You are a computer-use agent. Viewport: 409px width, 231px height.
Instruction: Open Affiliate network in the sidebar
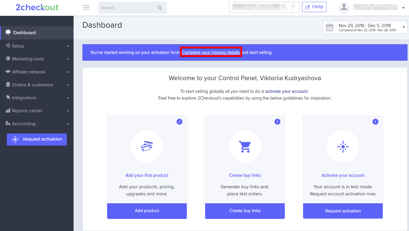pos(37,72)
